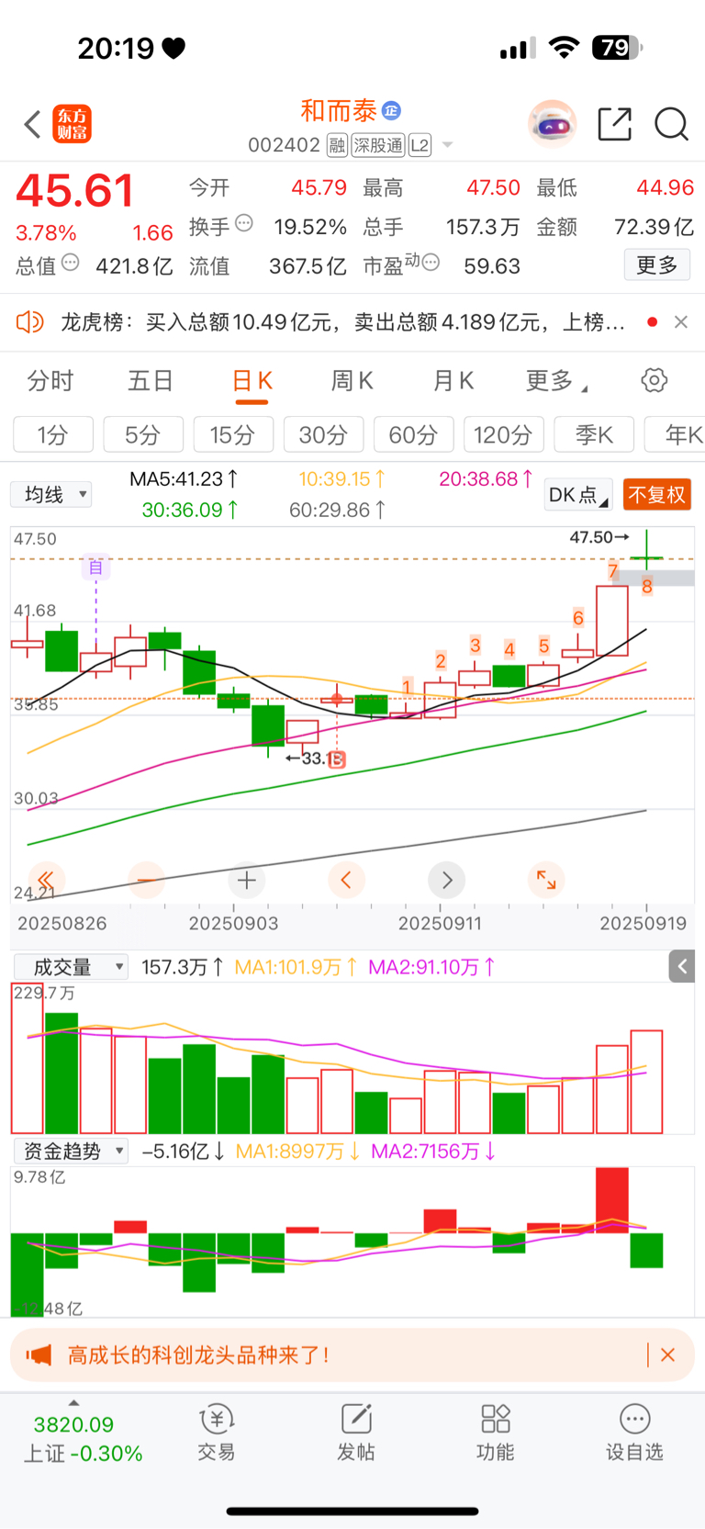Image resolution: width=705 pixels, height=1529 pixels.
Task: Tap the purple 目 event marker
Action: [x=95, y=567]
